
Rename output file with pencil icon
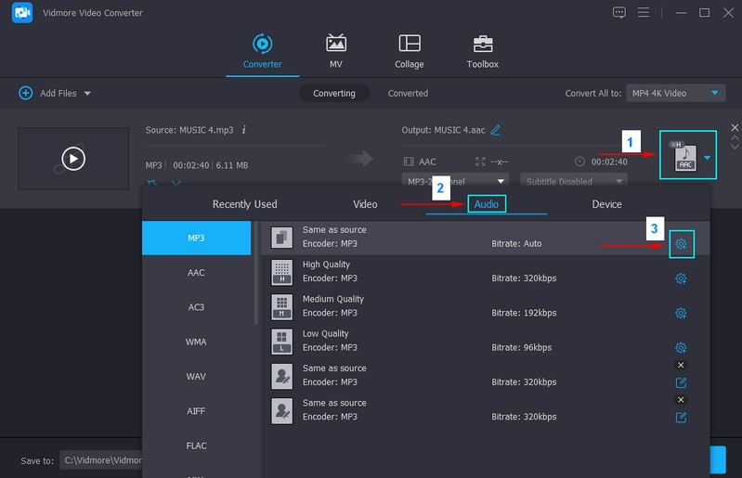[x=496, y=130]
